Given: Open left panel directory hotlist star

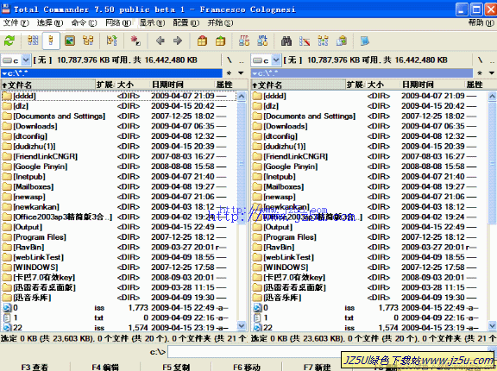Looking at the screenshot, I should [229, 73].
